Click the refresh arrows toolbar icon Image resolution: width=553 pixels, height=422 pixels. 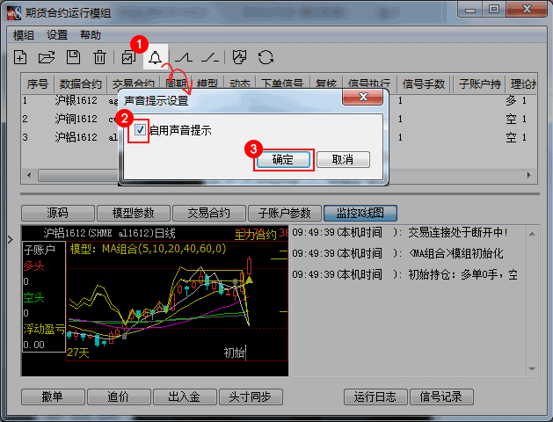(266, 58)
